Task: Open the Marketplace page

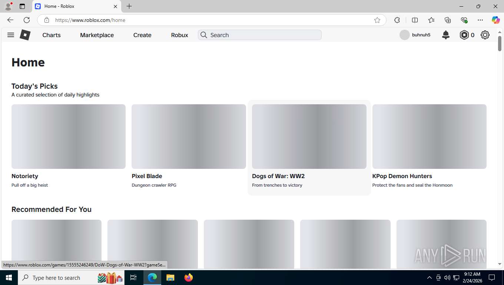Action: click(x=97, y=35)
